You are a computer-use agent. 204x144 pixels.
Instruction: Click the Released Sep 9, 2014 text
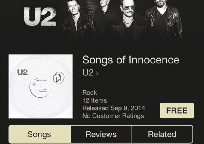tap(114, 108)
